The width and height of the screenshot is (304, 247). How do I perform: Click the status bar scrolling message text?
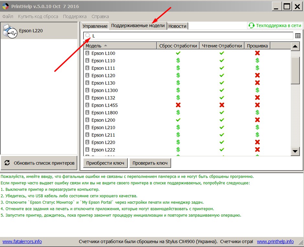[166, 242]
